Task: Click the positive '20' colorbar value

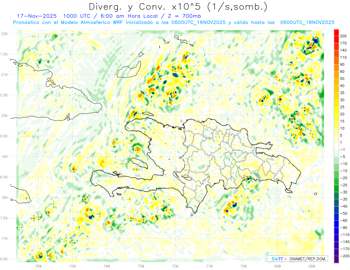Action: (x=342, y=114)
